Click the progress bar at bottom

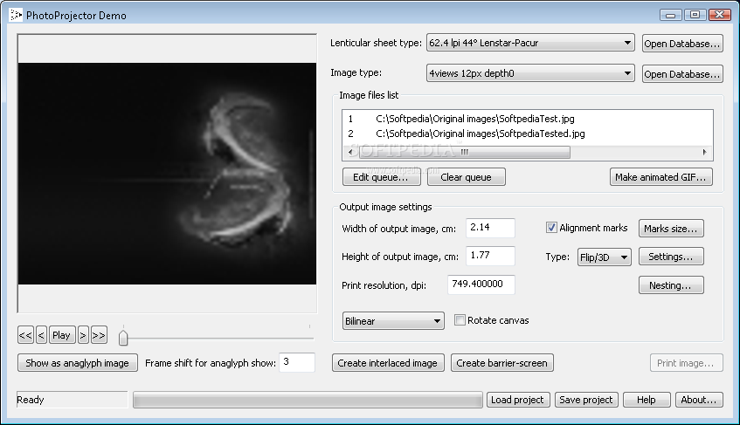pyautogui.click(x=308, y=400)
